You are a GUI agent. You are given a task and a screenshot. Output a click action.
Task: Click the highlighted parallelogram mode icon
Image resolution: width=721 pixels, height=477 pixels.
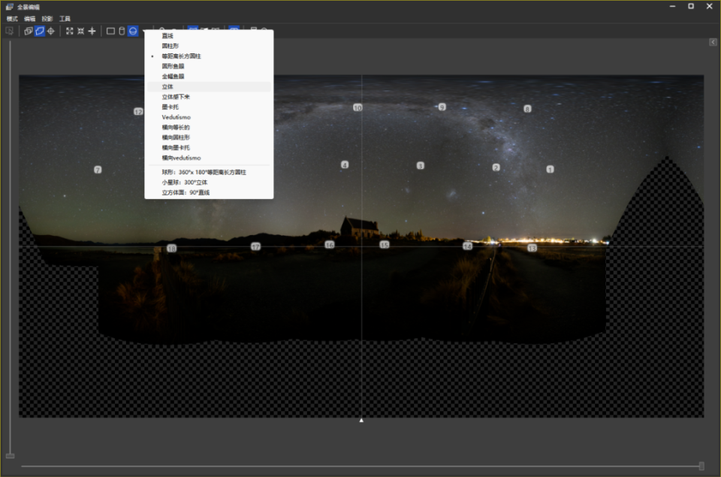tap(40, 31)
